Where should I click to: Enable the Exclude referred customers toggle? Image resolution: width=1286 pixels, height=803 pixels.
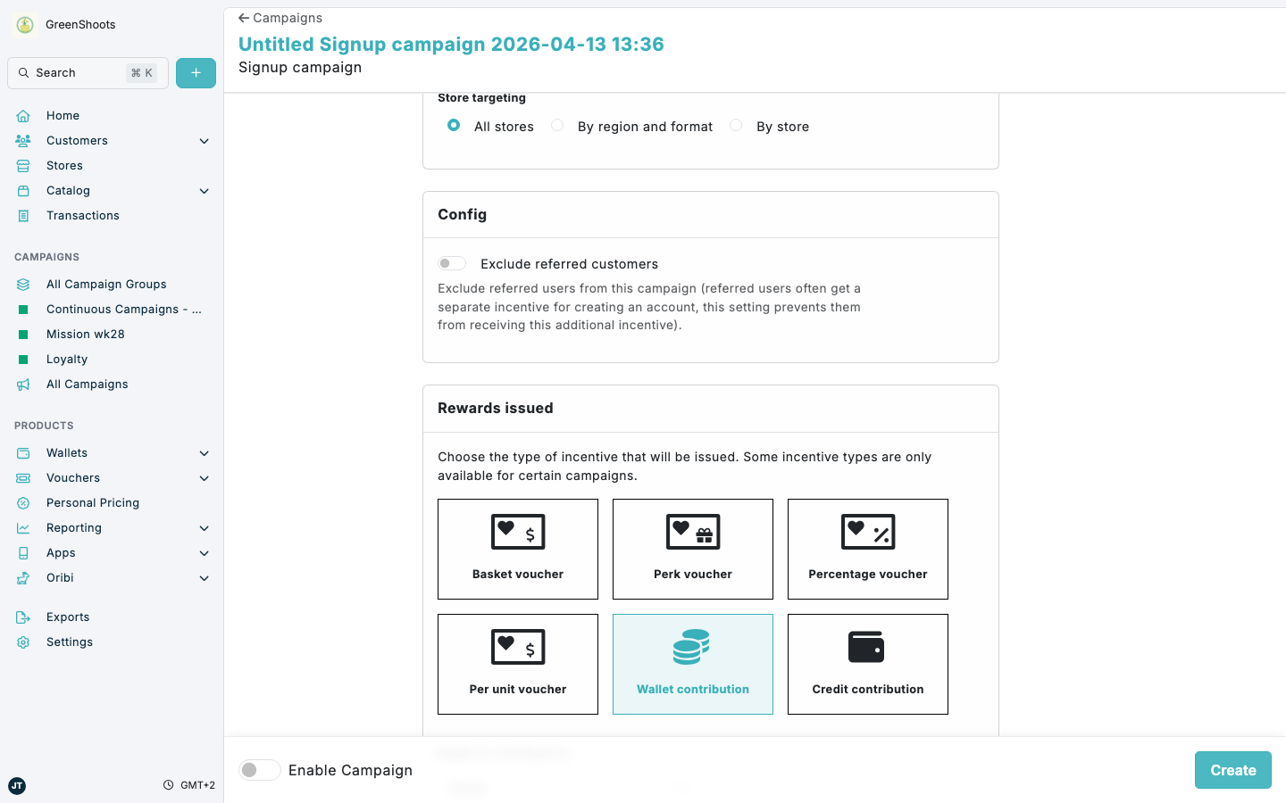(x=452, y=263)
